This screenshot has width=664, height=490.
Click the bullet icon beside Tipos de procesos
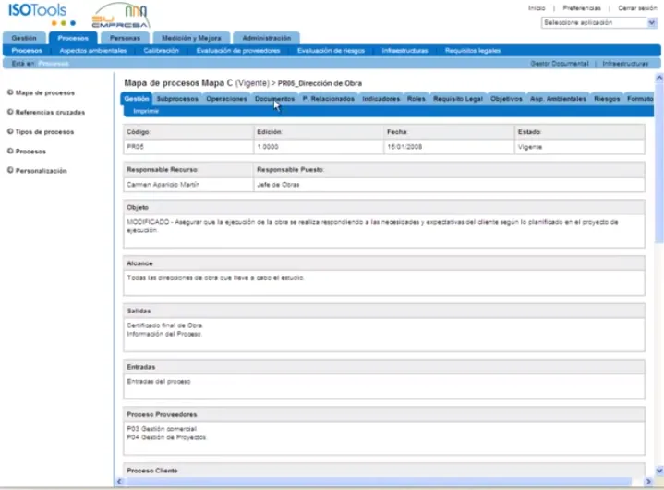tap(10, 131)
